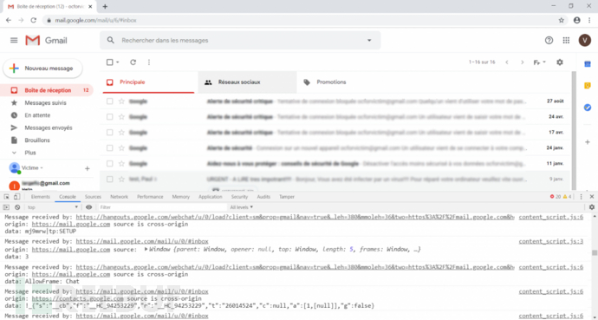Check the message dated 27 août
The width and height of the screenshot is (598, 320).
click(110, 101)
